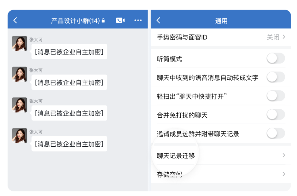
Task: Enable 听筒模式
Action: (x=276, y=58)
